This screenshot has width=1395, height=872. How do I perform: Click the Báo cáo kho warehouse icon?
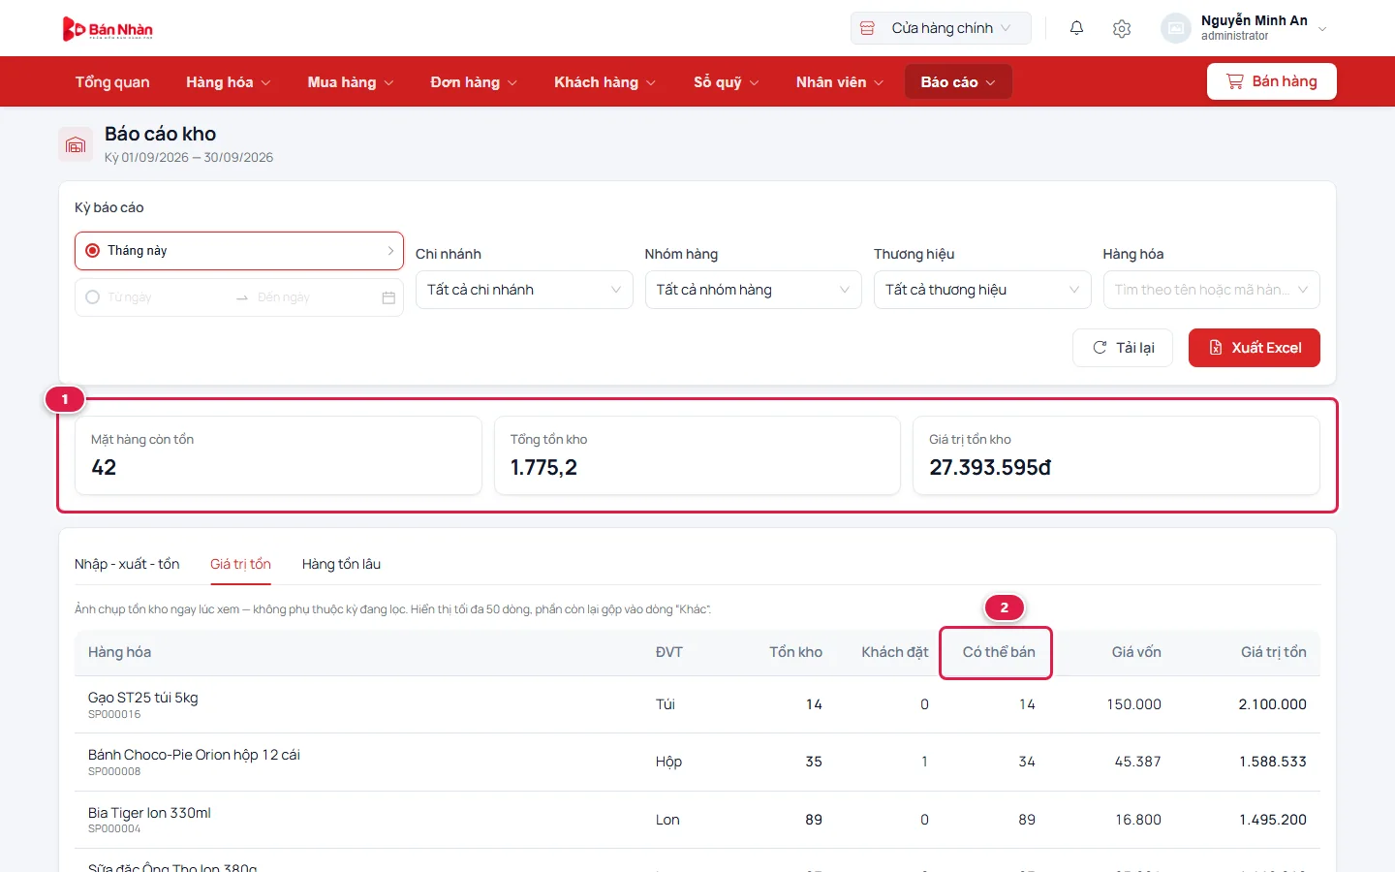coord(76,145)
